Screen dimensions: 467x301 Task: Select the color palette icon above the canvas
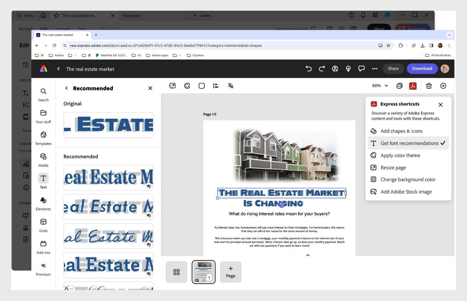pyautogui.click(x=187, y=85)
